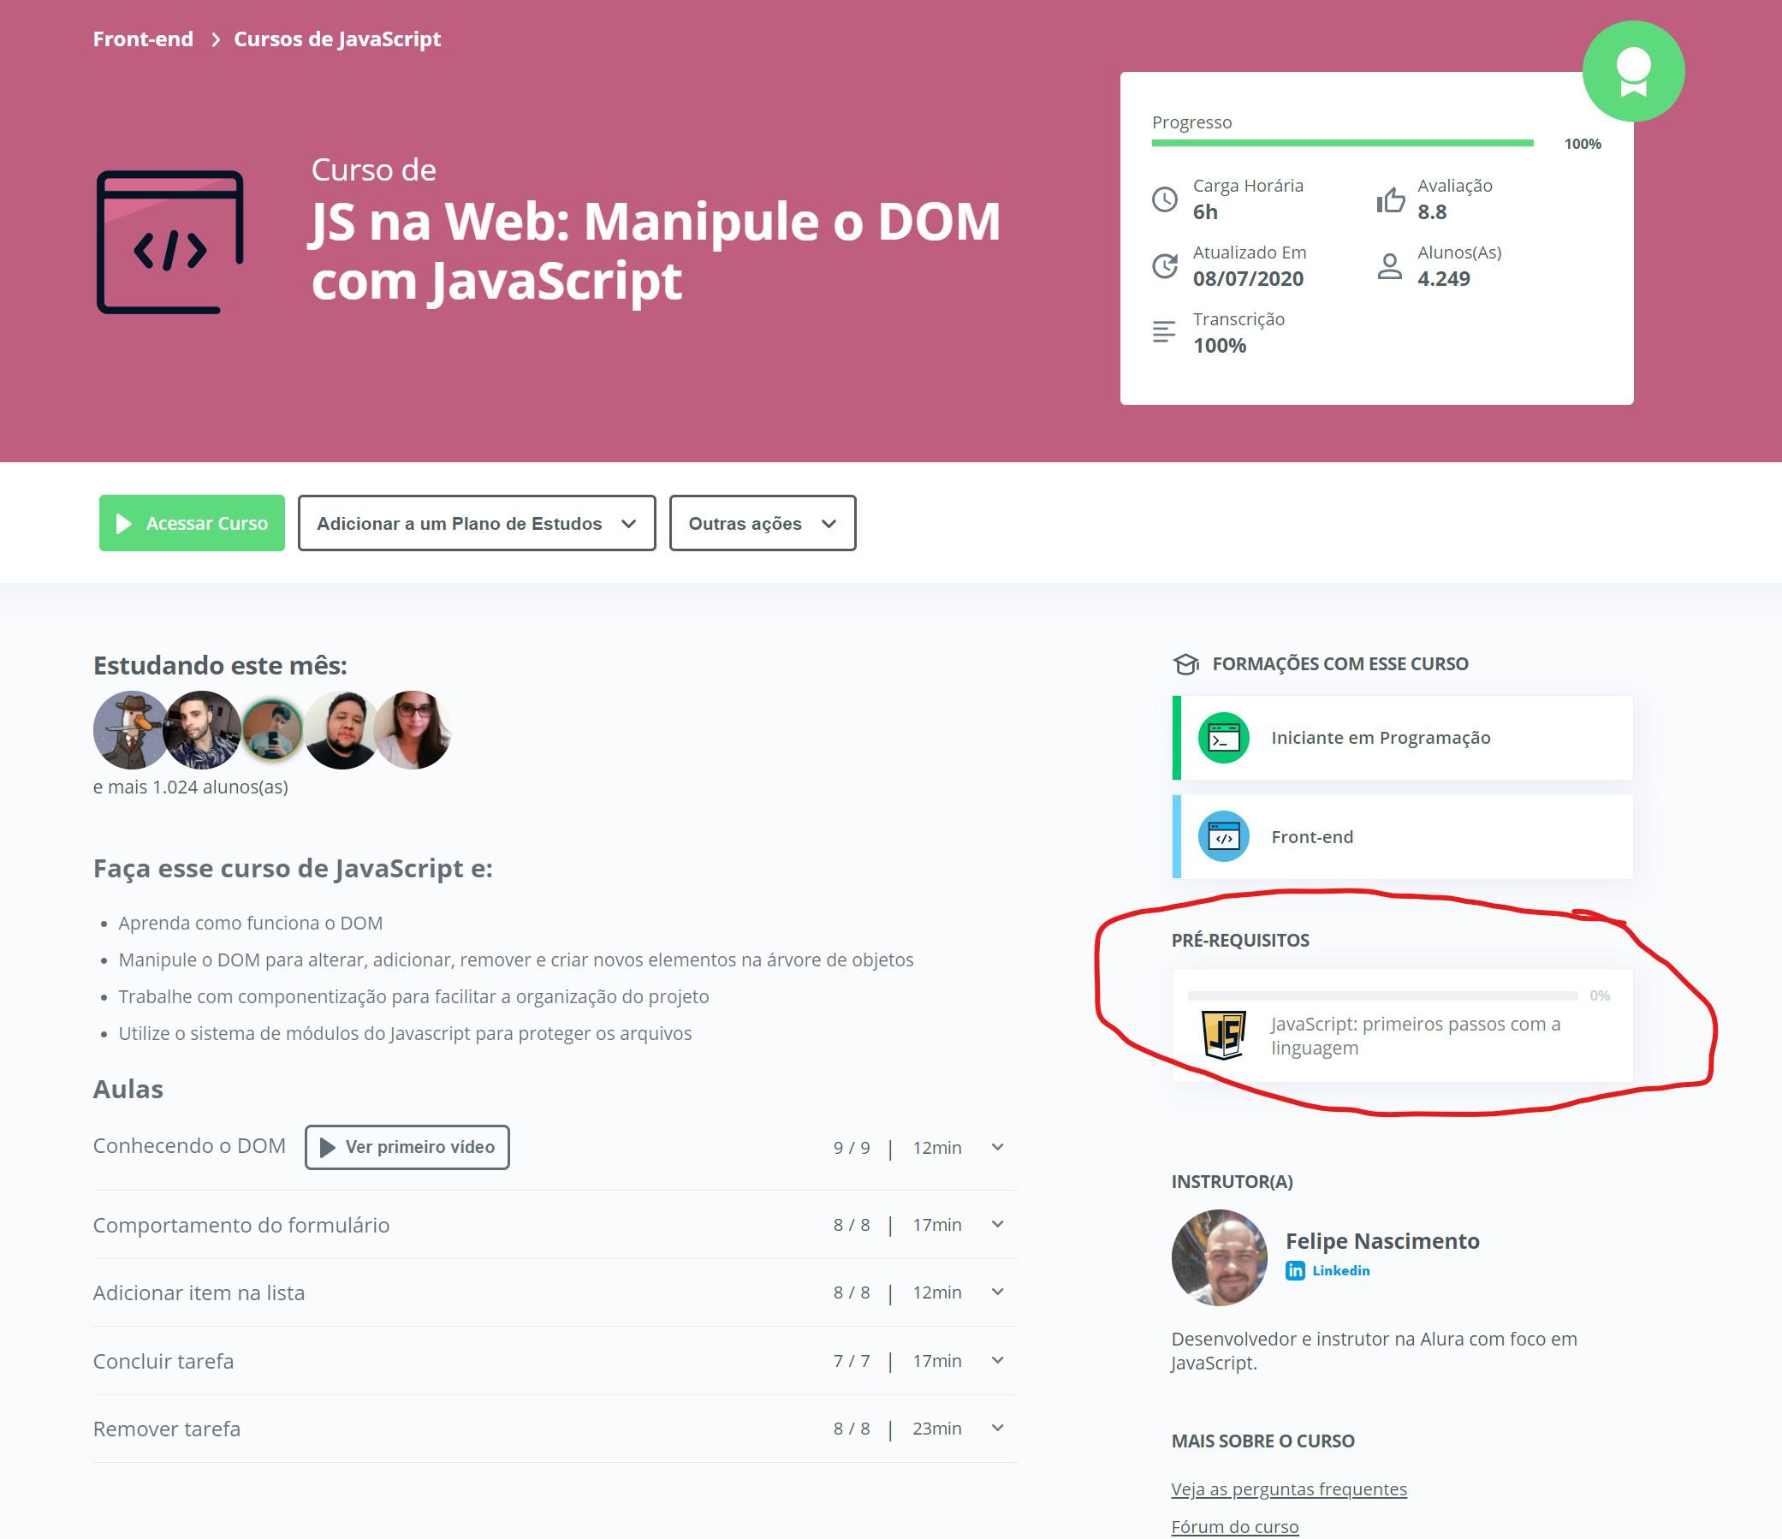Image resolution: width=1782 pixels, height=1539 pixels.
Task: Click the LinkedIn icon under Felipe Nascimento
Action: pyautogui.click(x=1295, y=1270)
